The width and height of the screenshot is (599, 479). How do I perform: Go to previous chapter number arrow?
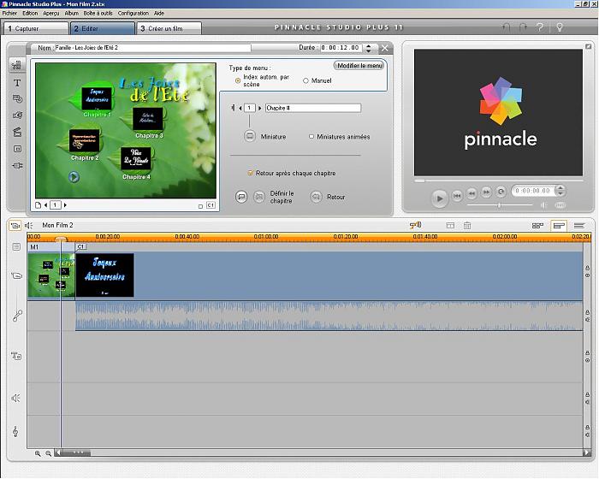click(x=240, y=108)
